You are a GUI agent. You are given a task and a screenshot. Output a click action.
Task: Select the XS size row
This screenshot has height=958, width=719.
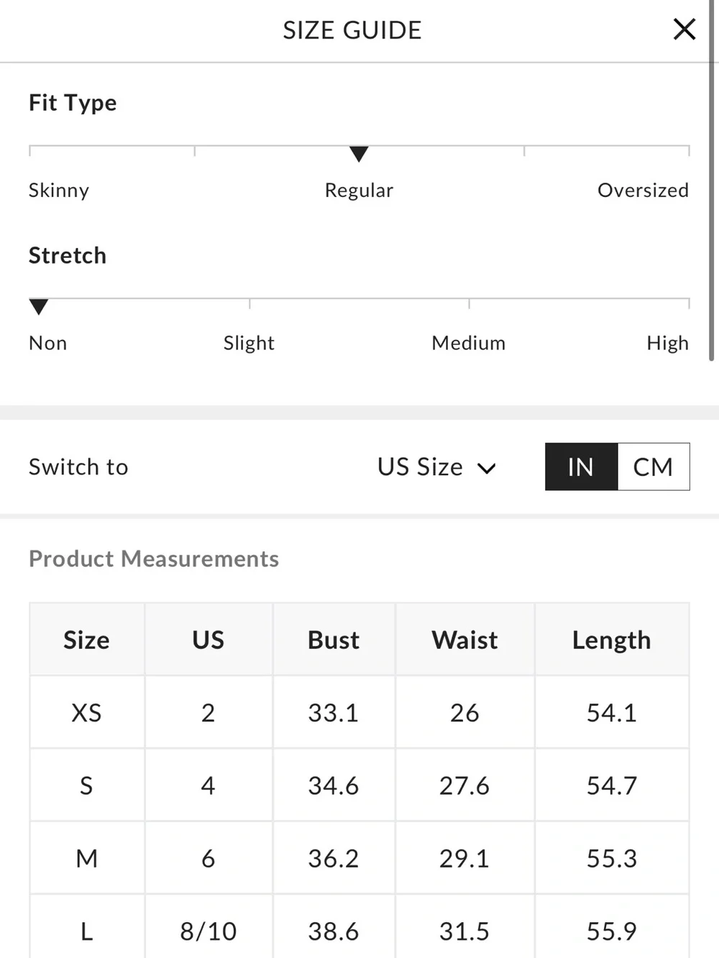click(359, 712)
